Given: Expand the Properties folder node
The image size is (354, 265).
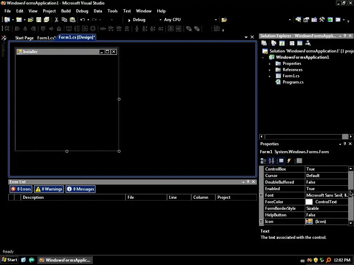Looking at the screenshot, I should click(269, 64).
